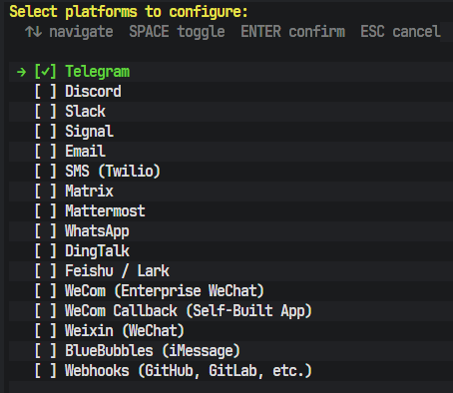Click the green arrow cursor beside Telegram

(x=21, y=72)
